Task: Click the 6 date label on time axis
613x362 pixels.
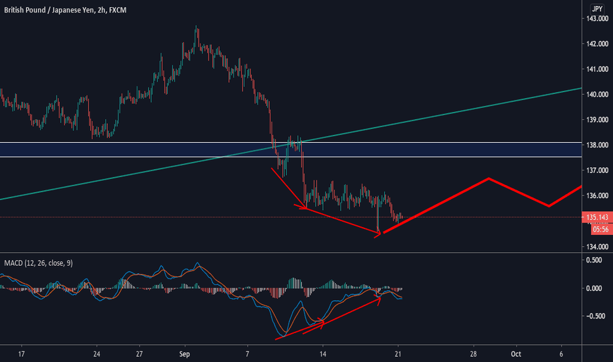Action: click(x=562, y=354)
